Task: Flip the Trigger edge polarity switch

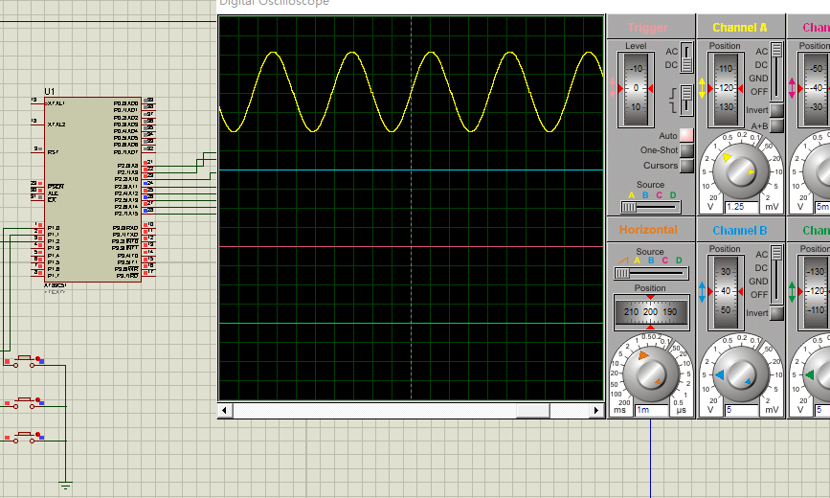Action: pos(686,101)
